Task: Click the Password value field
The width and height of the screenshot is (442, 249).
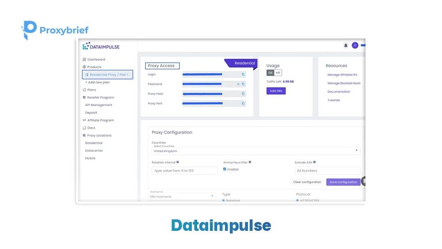Action: tap(214, 84)
